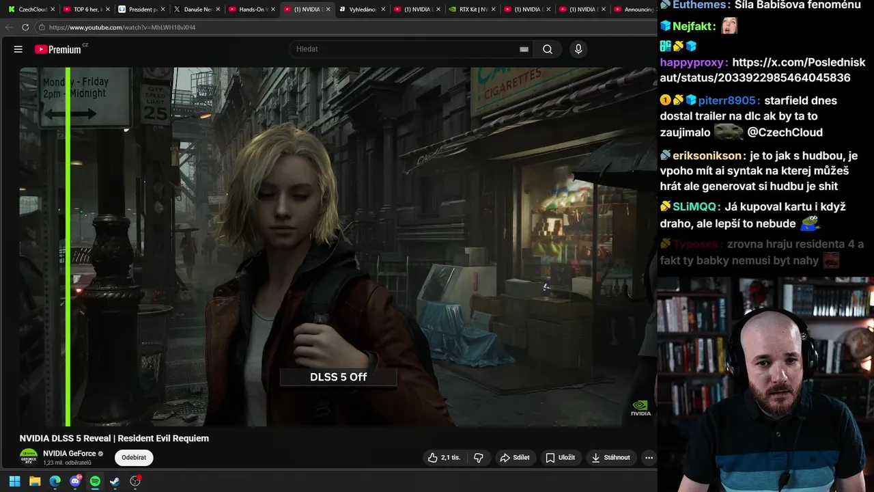Open File Explorer from the taskbar
Image resolution: width=874 pixels, height=492 pixels.
coord(35,481)
